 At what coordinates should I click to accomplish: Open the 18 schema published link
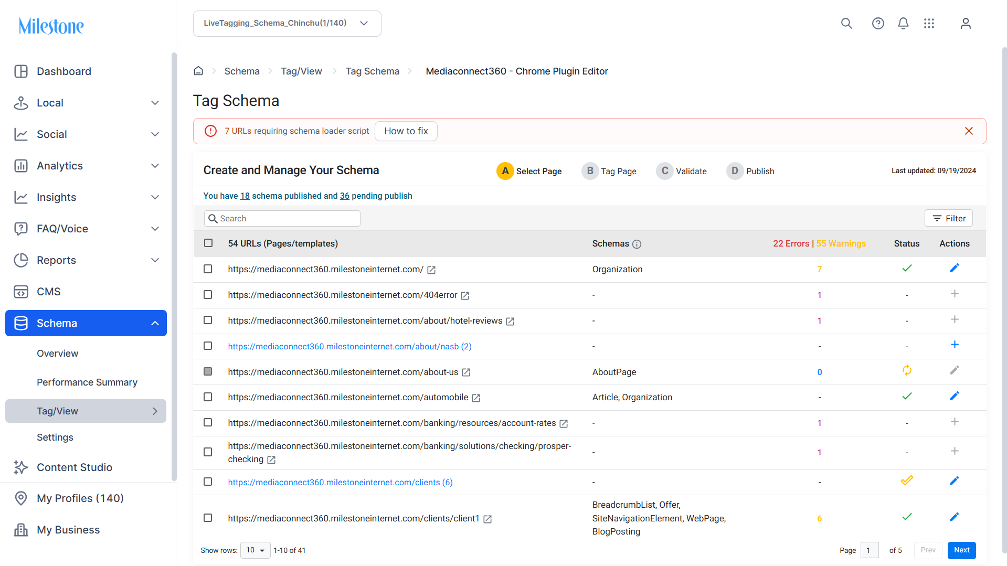coord(245,196)
